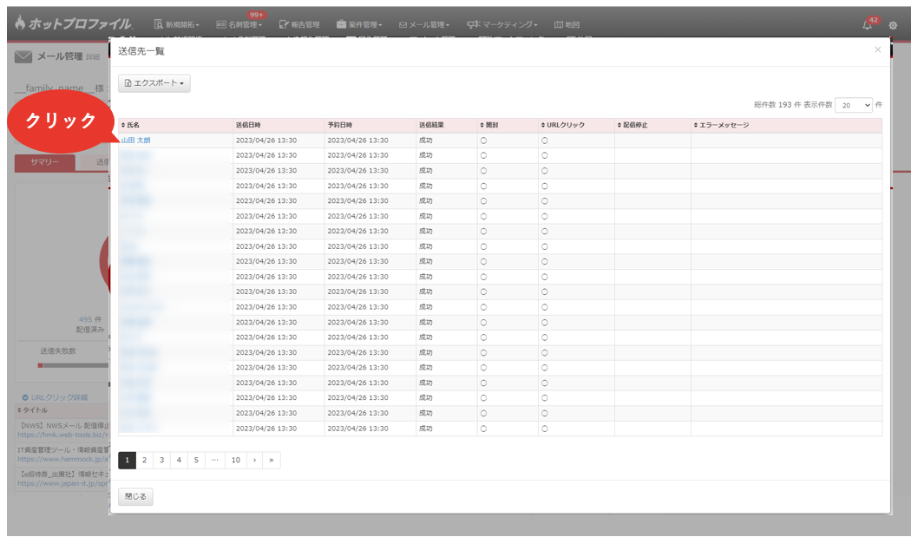Open the notification bell with 42 badge
The width and height of the screenshot is (911, 537).
(867, 24)
